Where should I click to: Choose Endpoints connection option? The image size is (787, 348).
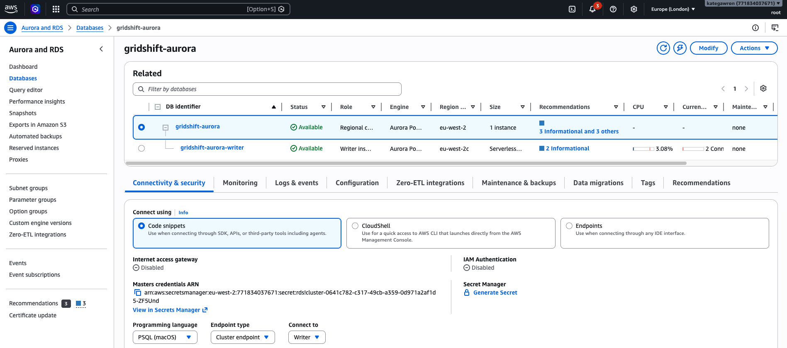click(x=665, y=233)
